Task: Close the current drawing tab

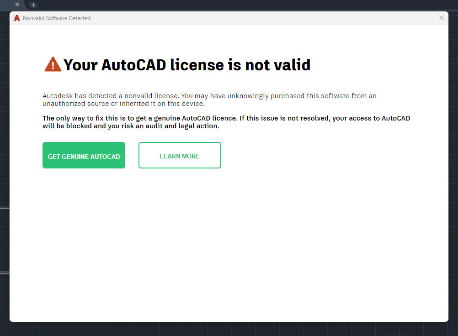Action: 17,5
